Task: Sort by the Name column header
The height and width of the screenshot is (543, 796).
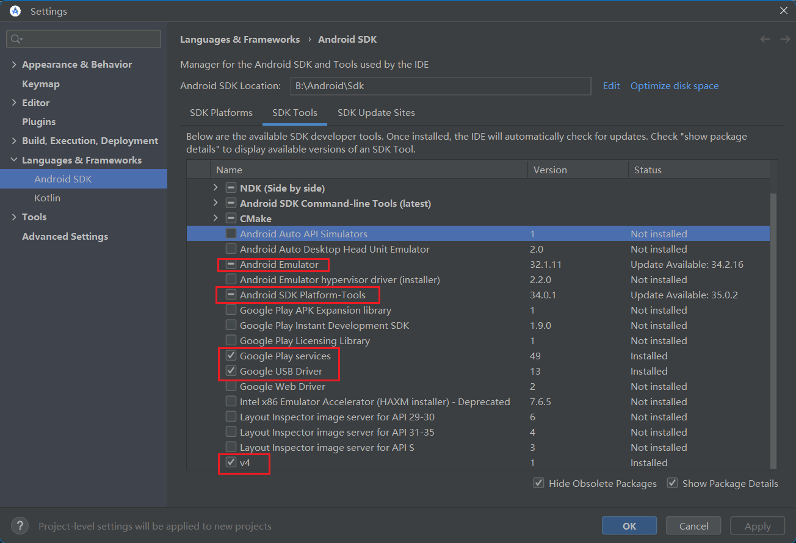Action: coord(369,170)
